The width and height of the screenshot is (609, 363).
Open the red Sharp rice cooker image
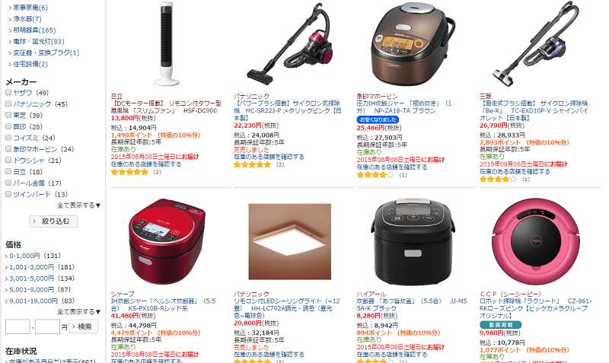[167, 240]
